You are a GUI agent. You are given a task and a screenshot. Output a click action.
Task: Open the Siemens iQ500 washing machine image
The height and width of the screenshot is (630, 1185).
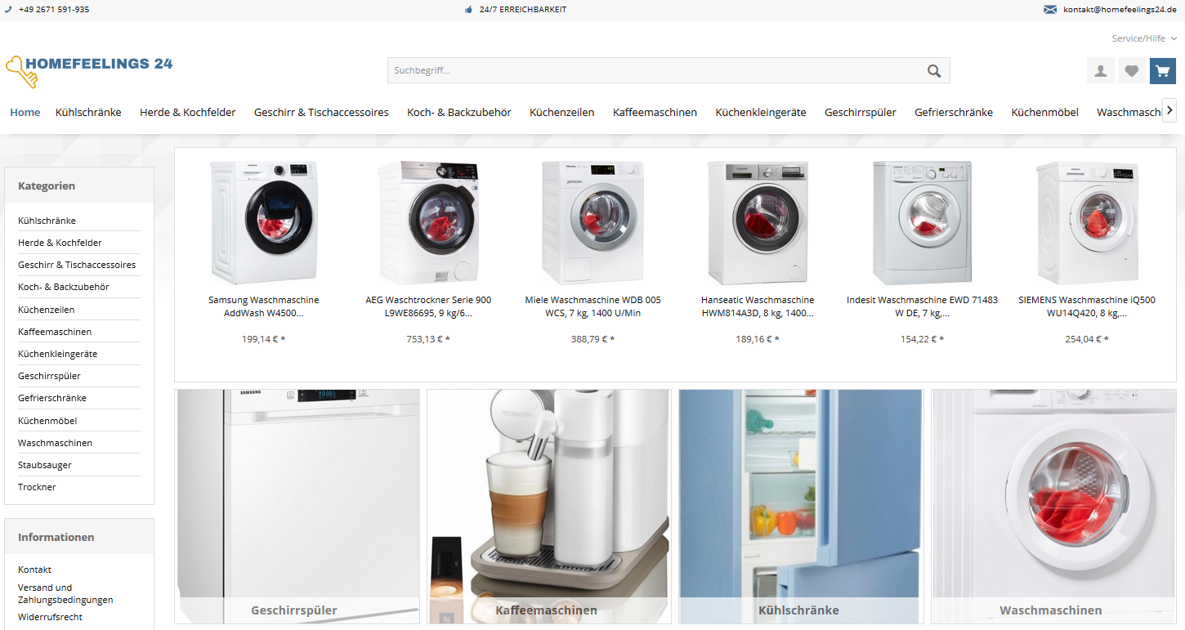pyautogui.click(x=1087, y=222)
